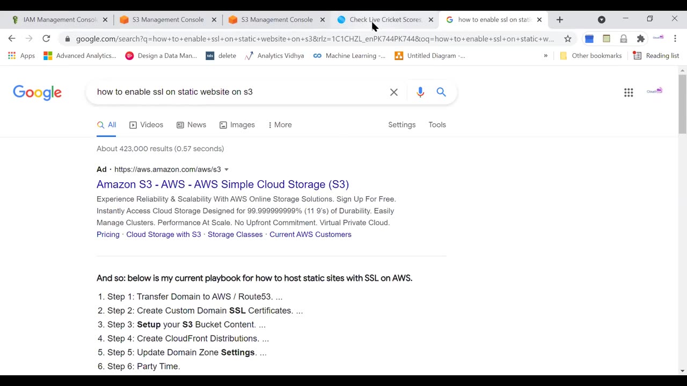Screen dimensions: 687x386
Task: Reload the current page
Action: pos(46,39)
